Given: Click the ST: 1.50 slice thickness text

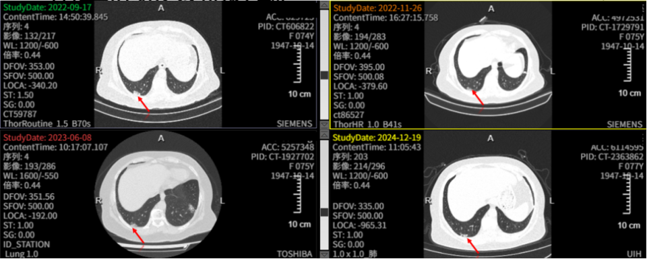Looking at the screenshot, I should (19, 95).
